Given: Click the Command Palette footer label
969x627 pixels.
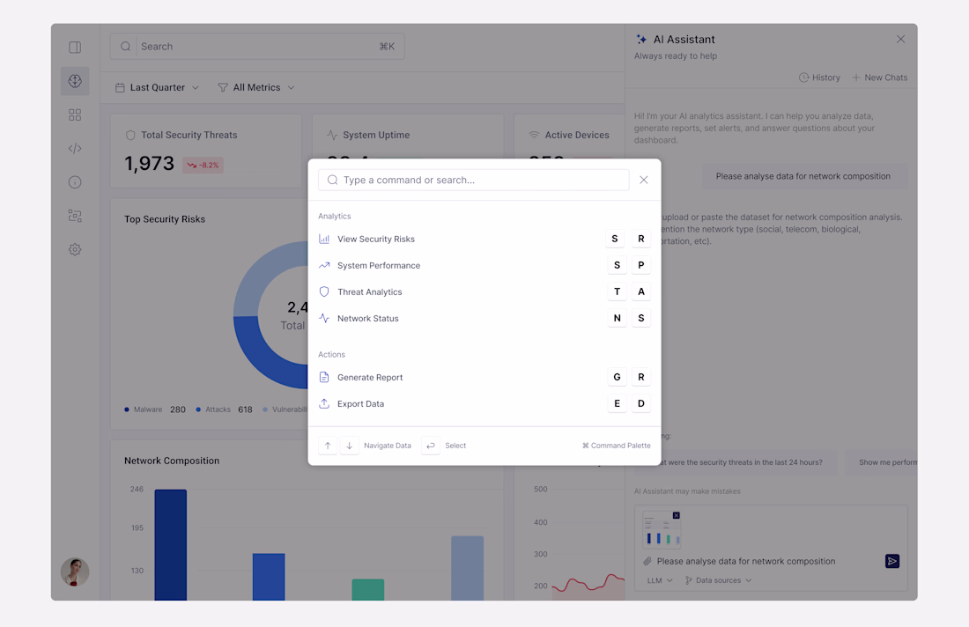Looking at the screenshot, I should (x=616, y=446).
